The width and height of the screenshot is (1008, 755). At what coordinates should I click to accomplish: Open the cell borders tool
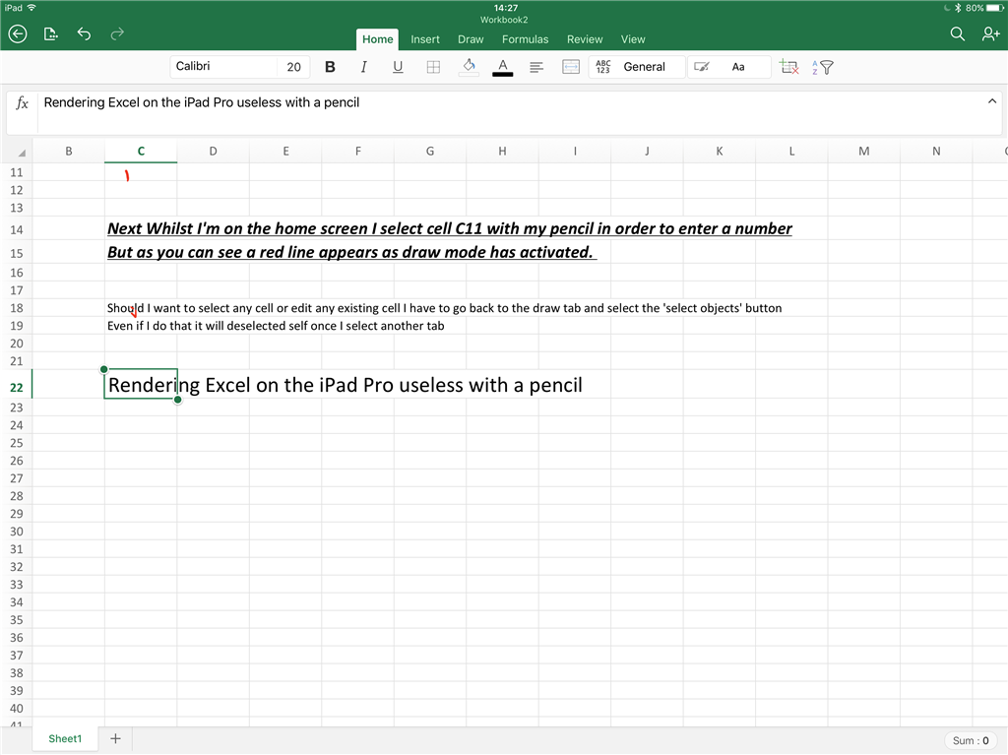[x=433, y=67]
